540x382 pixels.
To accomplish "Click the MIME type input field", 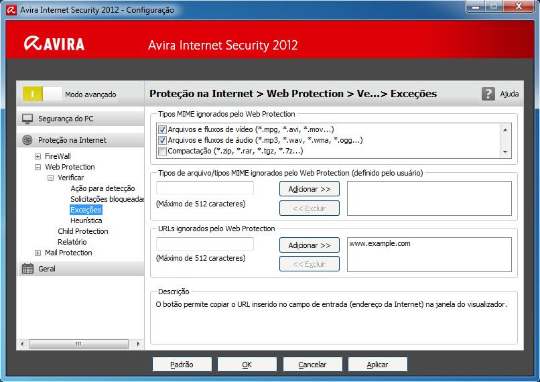I will 205,188.
